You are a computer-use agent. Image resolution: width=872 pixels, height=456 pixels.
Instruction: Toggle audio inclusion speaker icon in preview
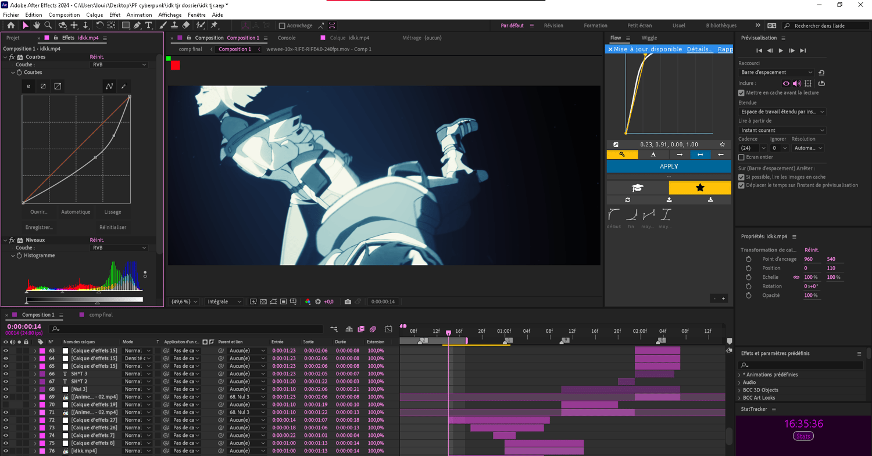pyautogui.click(x=797, y=84)
